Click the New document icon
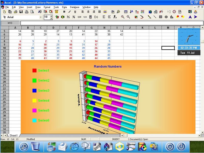 coord(4,12)
